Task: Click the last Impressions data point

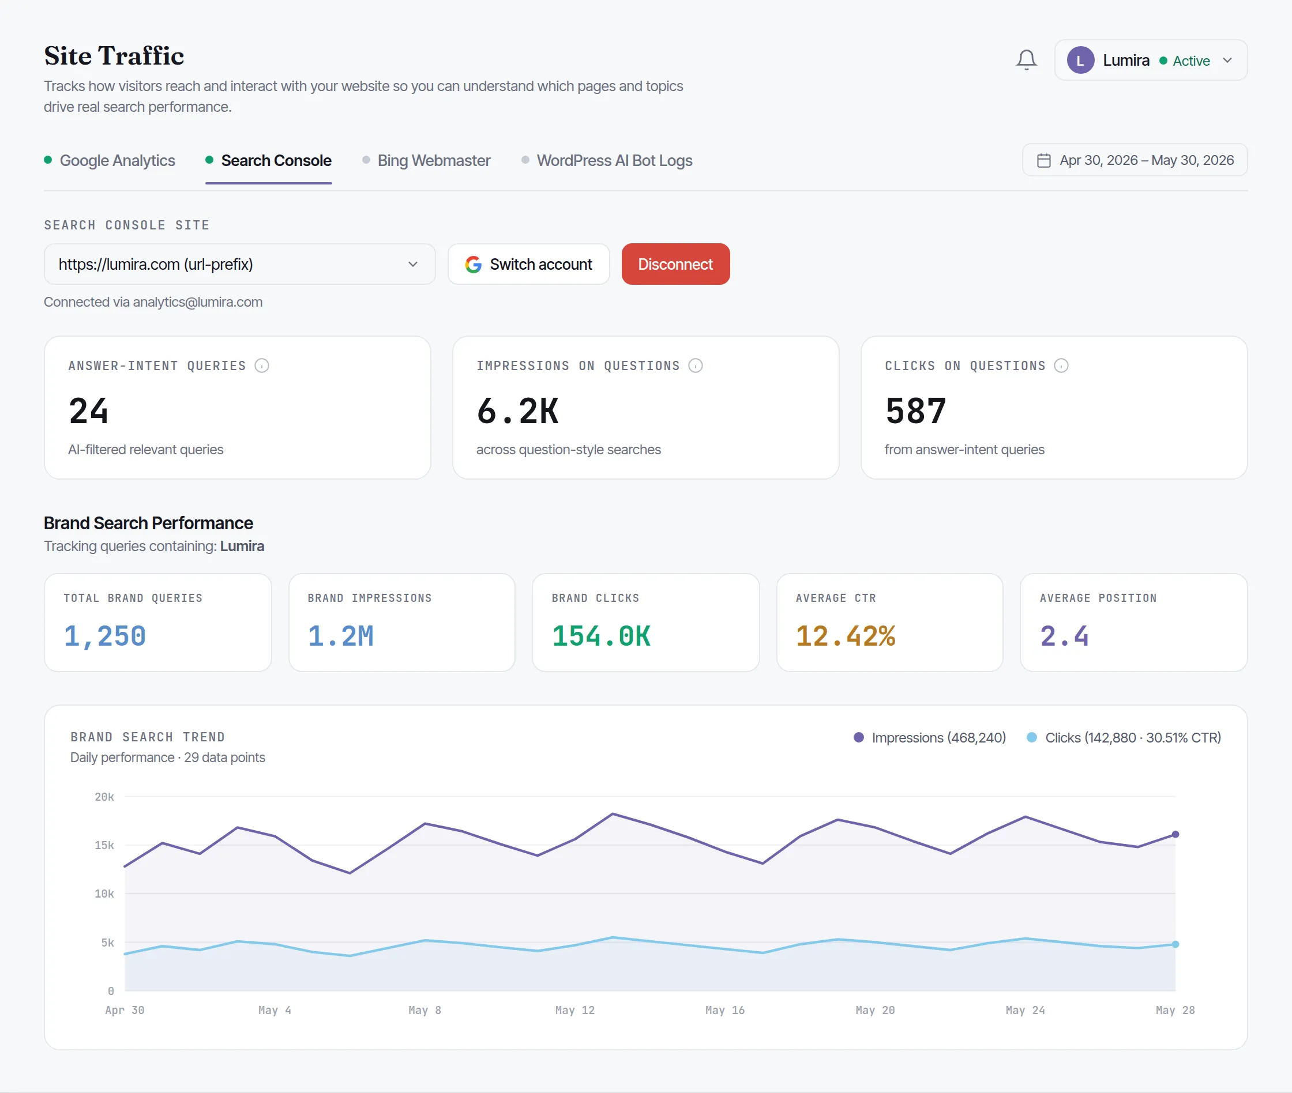Action: click(1175, 835)
